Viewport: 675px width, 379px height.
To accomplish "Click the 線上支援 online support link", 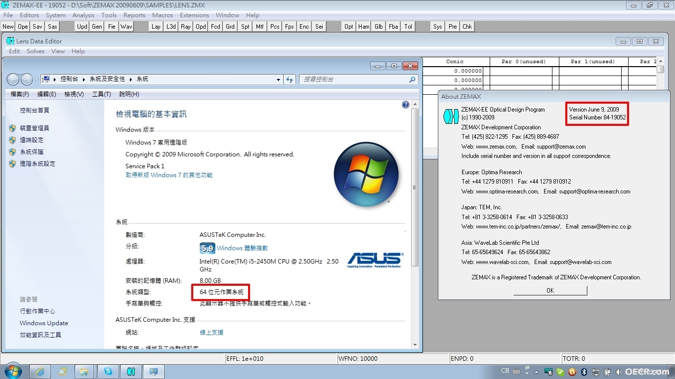I will coord(211,333).
